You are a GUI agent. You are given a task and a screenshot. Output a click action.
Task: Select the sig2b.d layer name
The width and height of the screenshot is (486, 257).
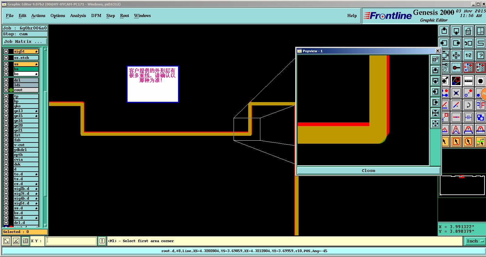coord(26,189)
